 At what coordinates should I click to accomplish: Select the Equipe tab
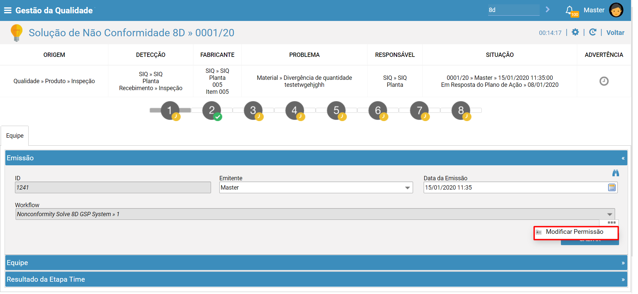point(15,136)
